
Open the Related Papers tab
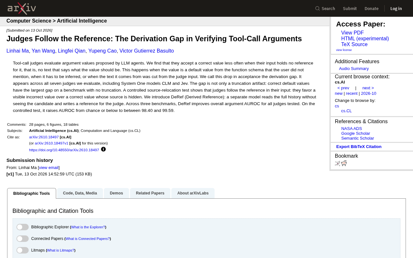tap(150, 193)
